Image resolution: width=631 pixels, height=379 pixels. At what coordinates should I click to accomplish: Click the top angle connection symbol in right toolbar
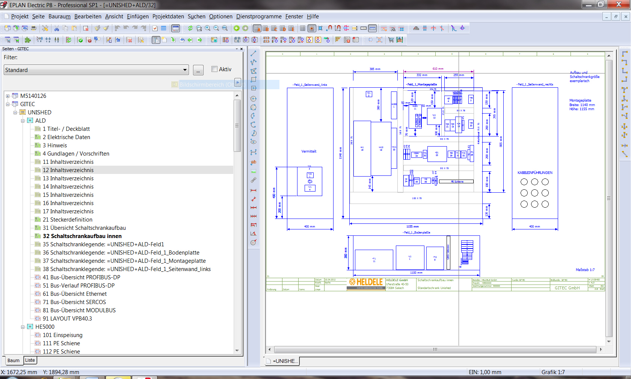625,54
